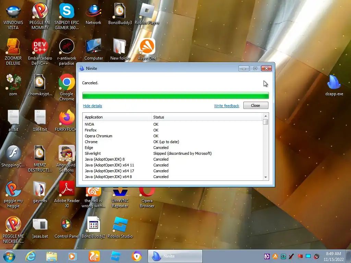Select the MEMZ DESTRUCTI... desktop icon
The image size is (351, 263).
click(x=40, y=159)
